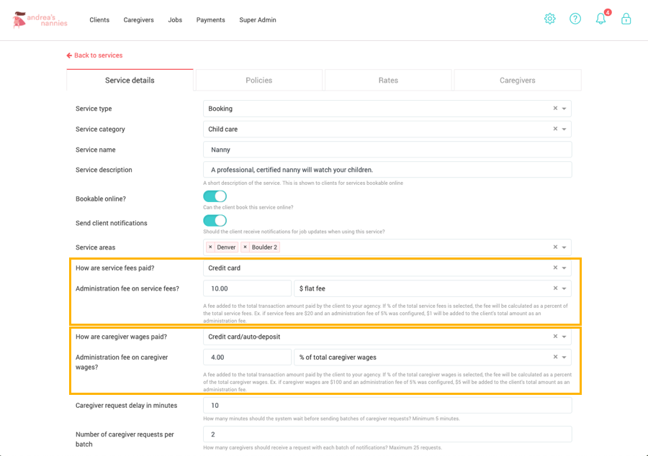The width and height of the screenshot is (648, 456).
Task: Go back to services link
Action: (94, 55)
